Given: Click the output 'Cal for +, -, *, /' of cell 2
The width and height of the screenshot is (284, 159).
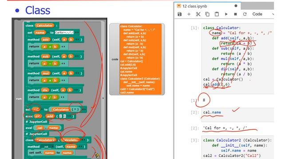Looking at the screenshot, I should click(225, 128).
